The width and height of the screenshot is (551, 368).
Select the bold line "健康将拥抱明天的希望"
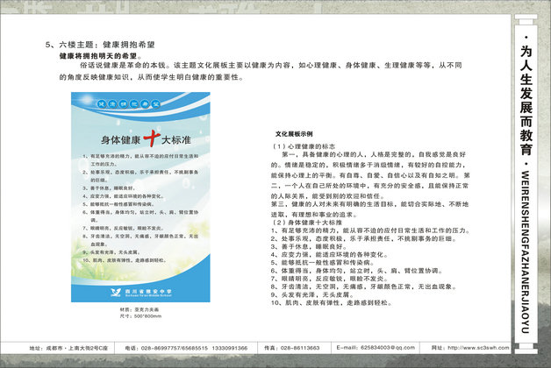tap(100, 56)
